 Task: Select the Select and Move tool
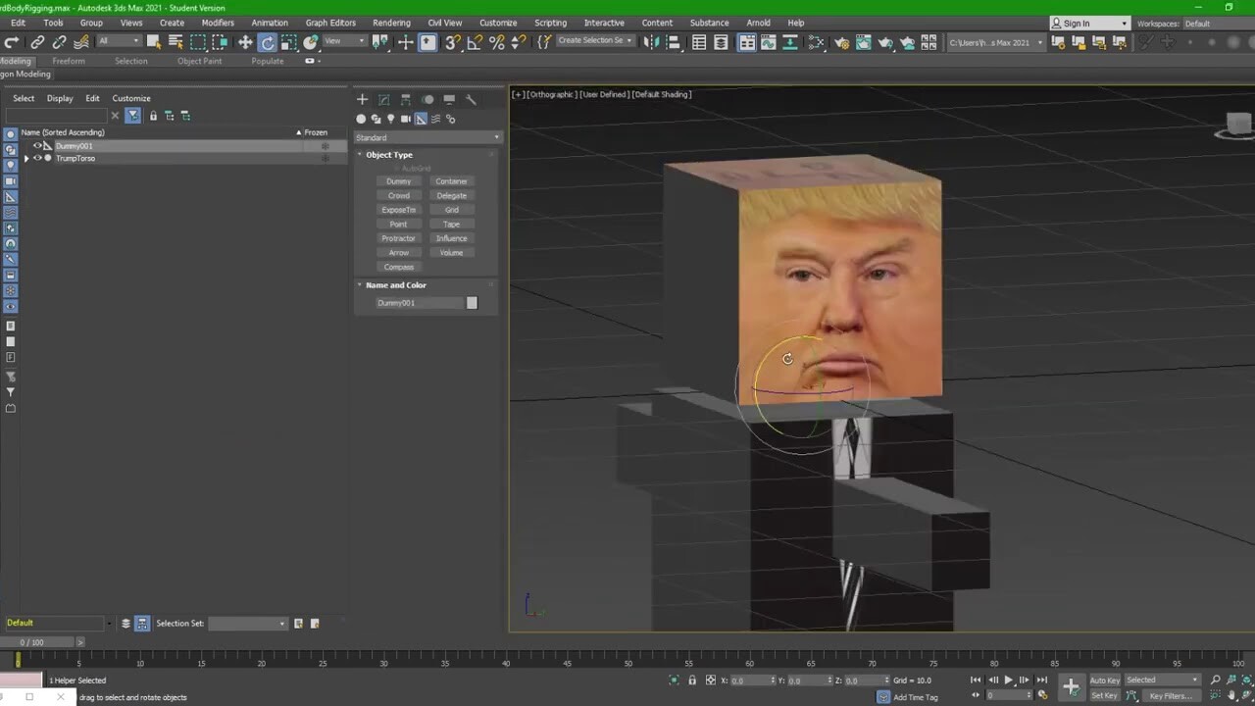click(245, 43)
